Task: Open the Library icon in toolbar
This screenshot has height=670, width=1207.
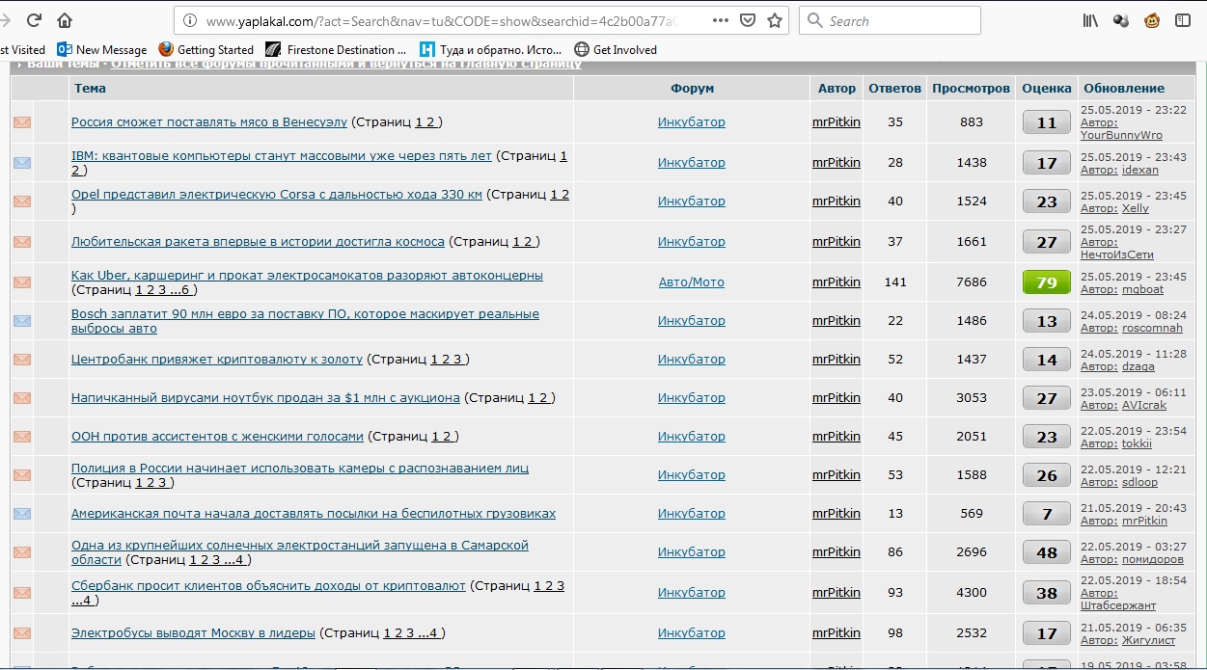Action: 1090,20
